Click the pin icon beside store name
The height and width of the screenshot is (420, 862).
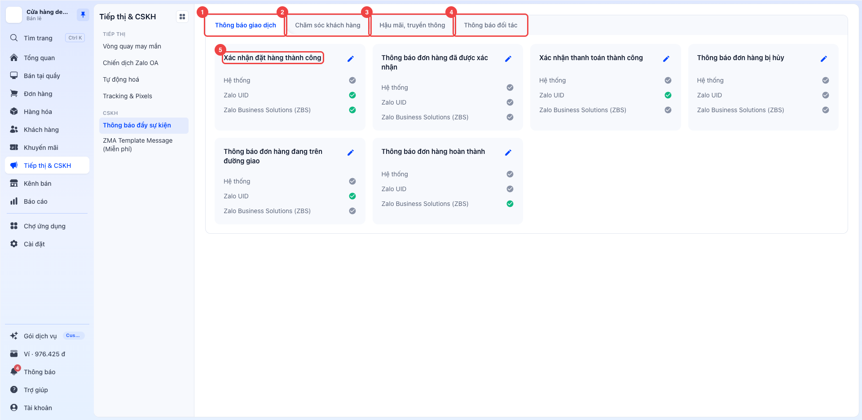pos(83,15)
